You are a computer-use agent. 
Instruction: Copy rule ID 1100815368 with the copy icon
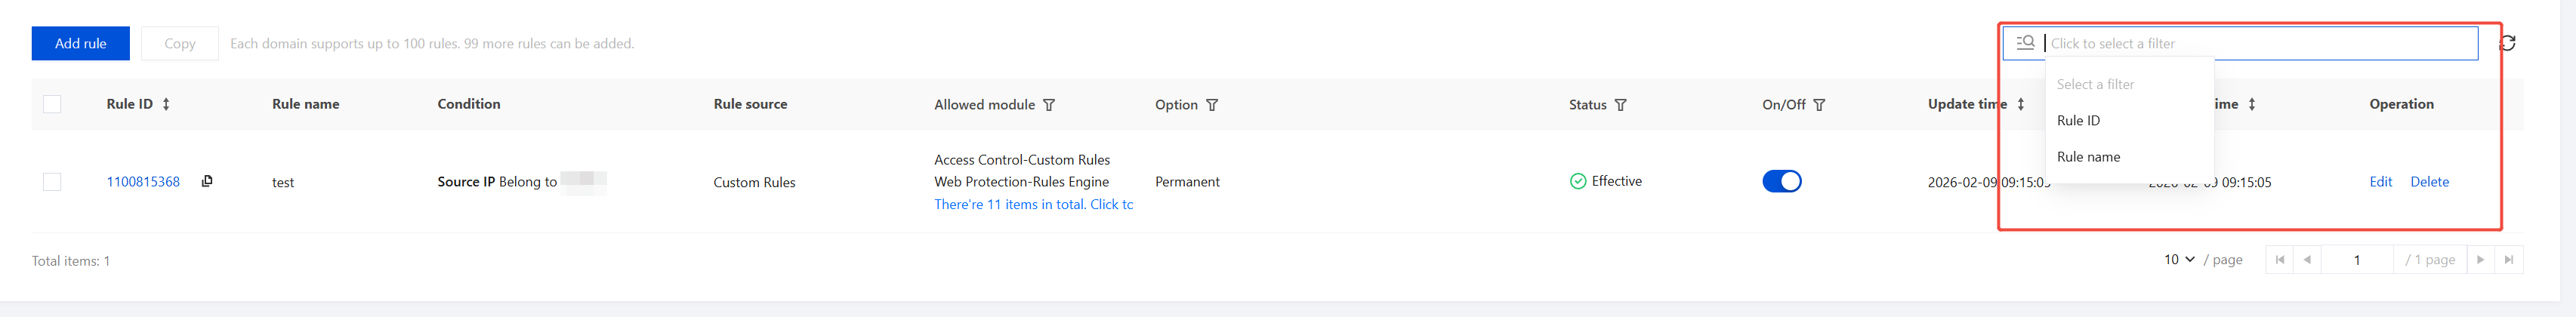click(207, 181)
